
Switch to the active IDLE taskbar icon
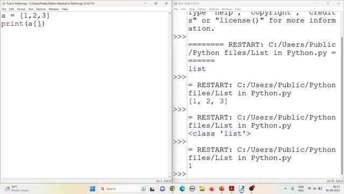pyautogui.click(x=241, y=189)
